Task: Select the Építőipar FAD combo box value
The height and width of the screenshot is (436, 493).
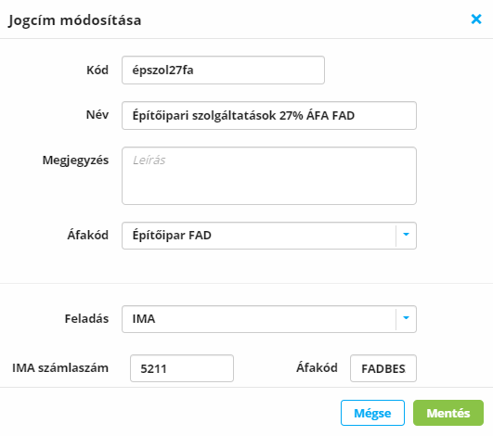Action: (259, 236)
